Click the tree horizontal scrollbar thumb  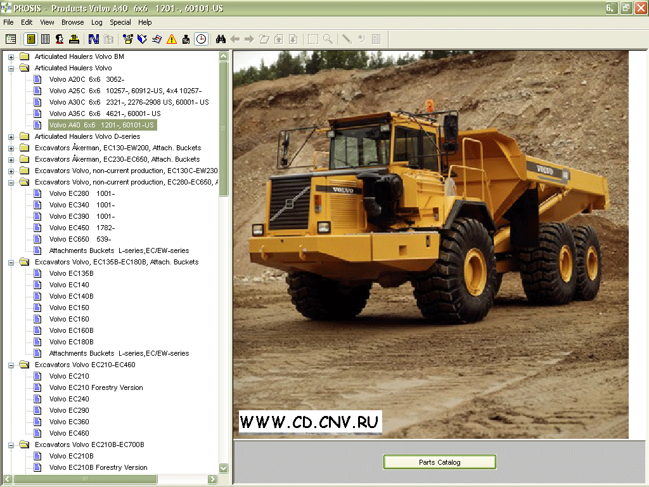pos(86,479)
